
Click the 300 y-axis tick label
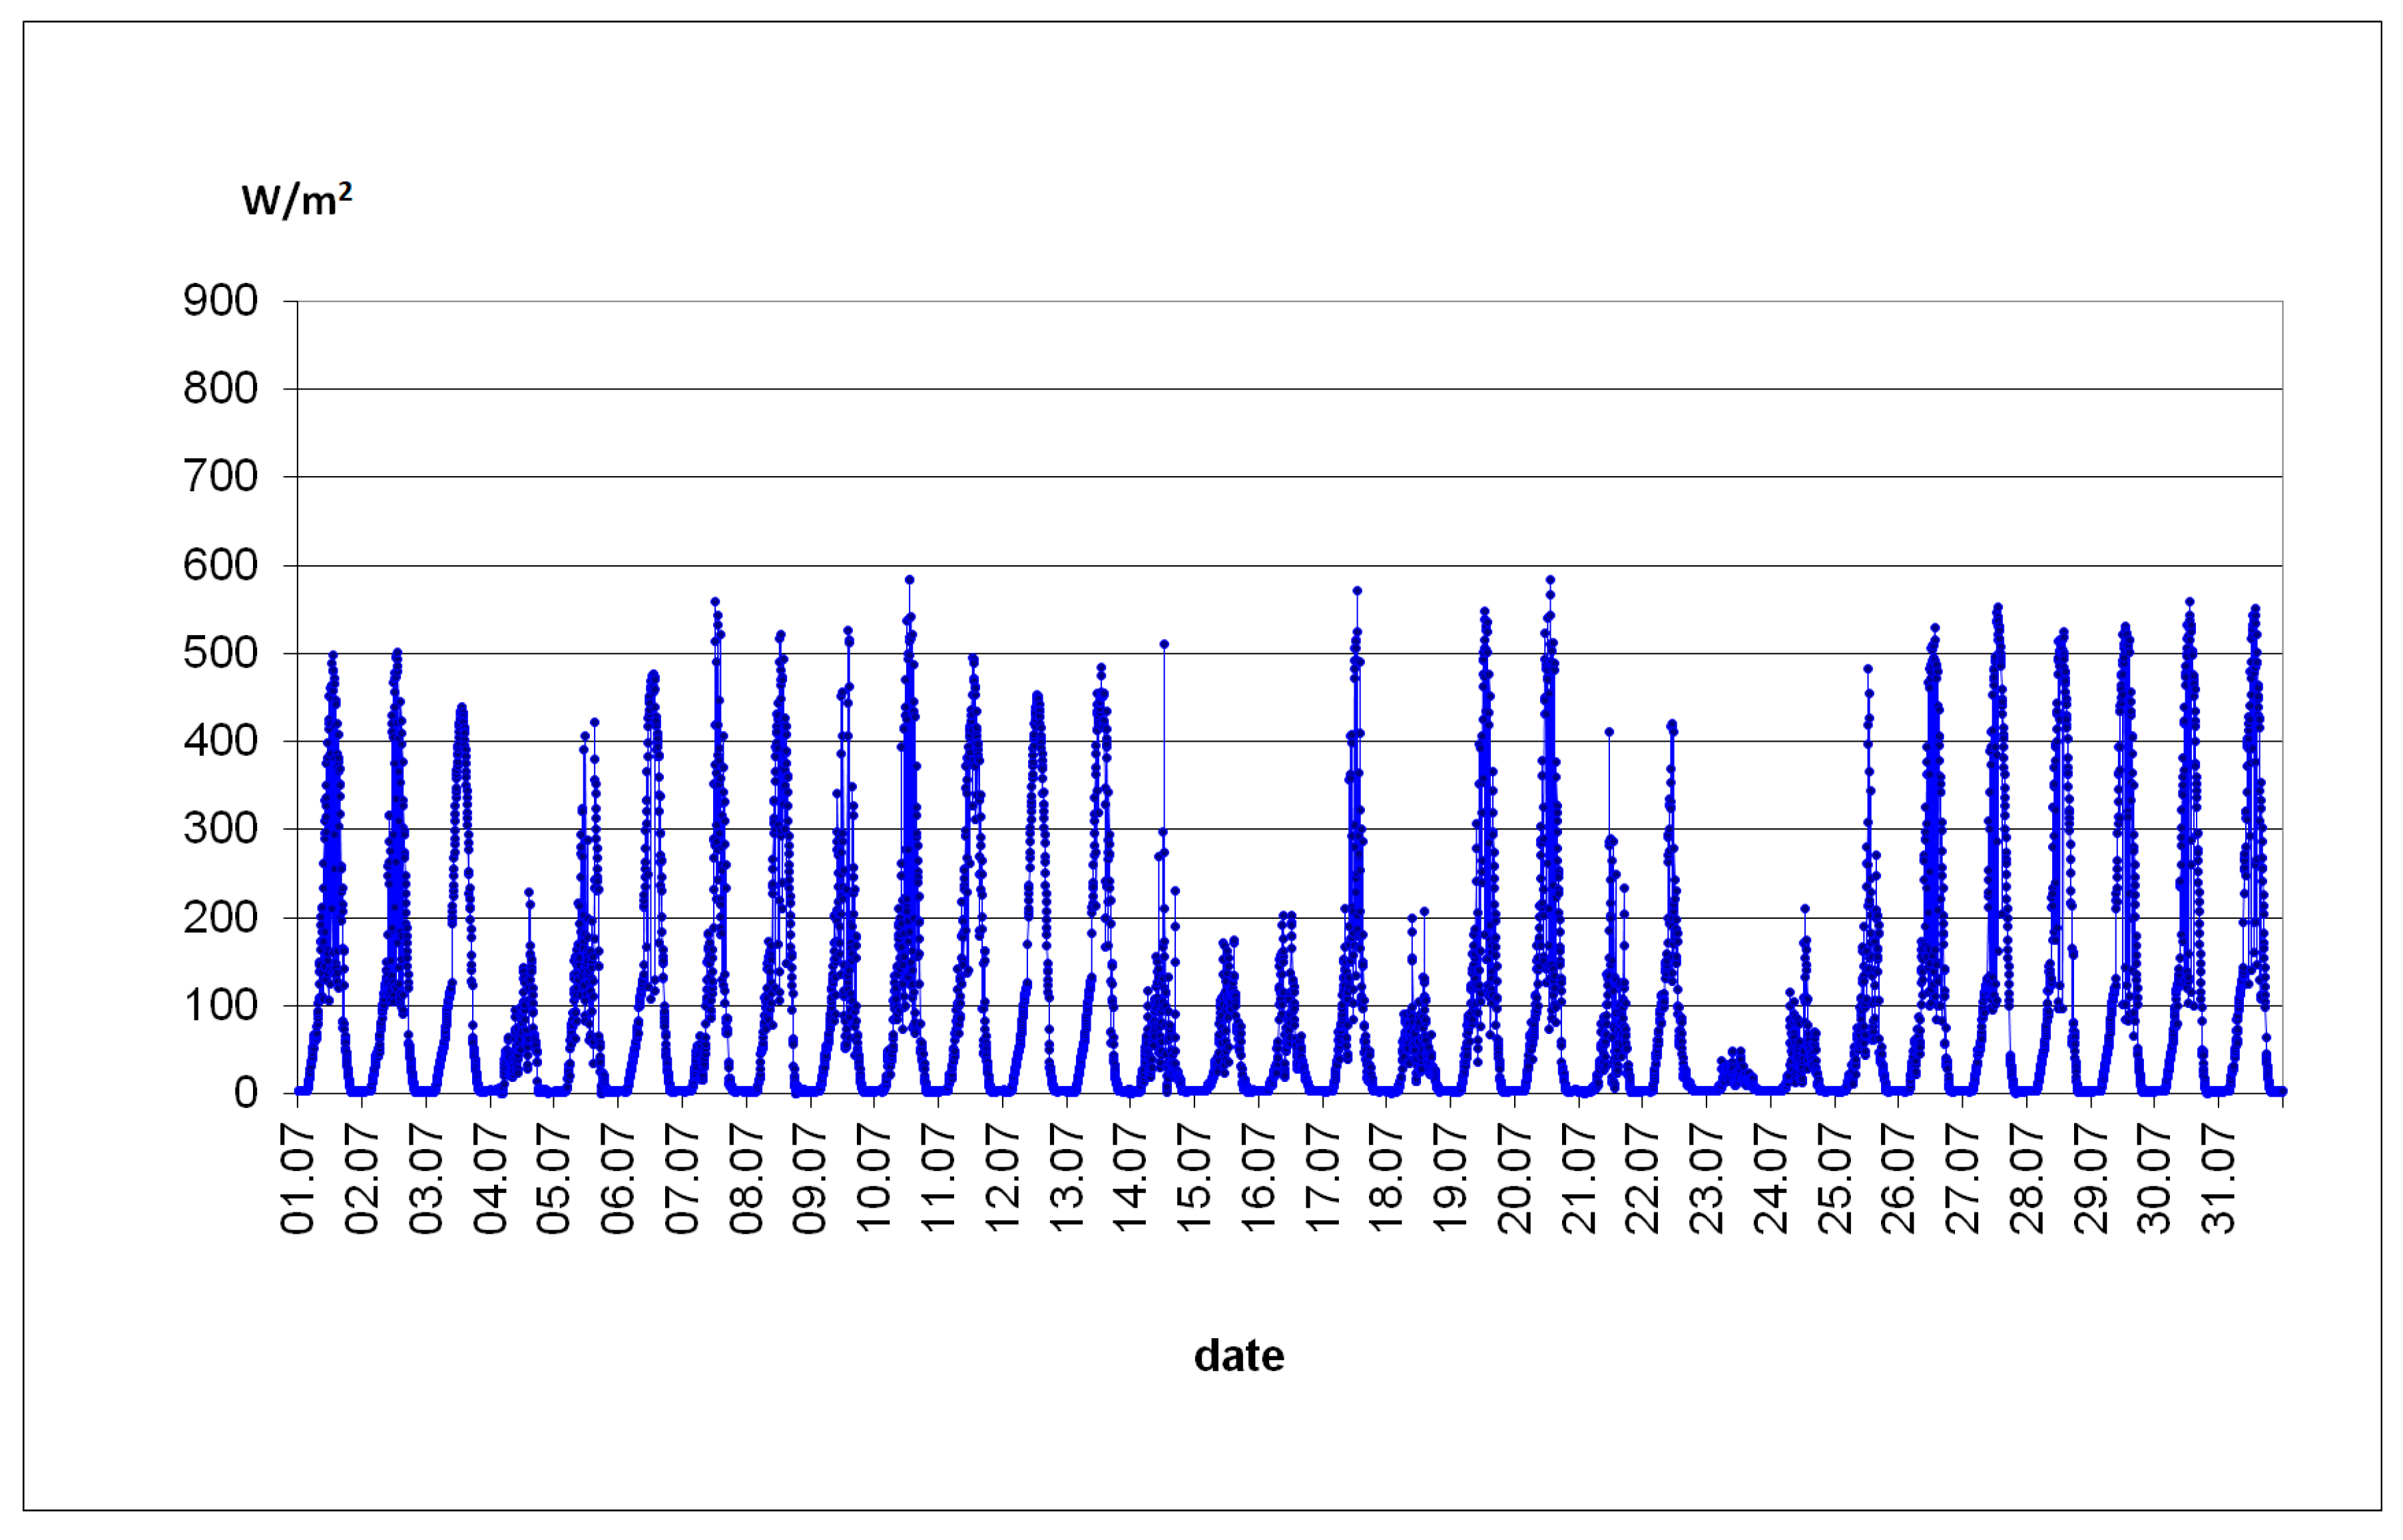tap(220, 829)
